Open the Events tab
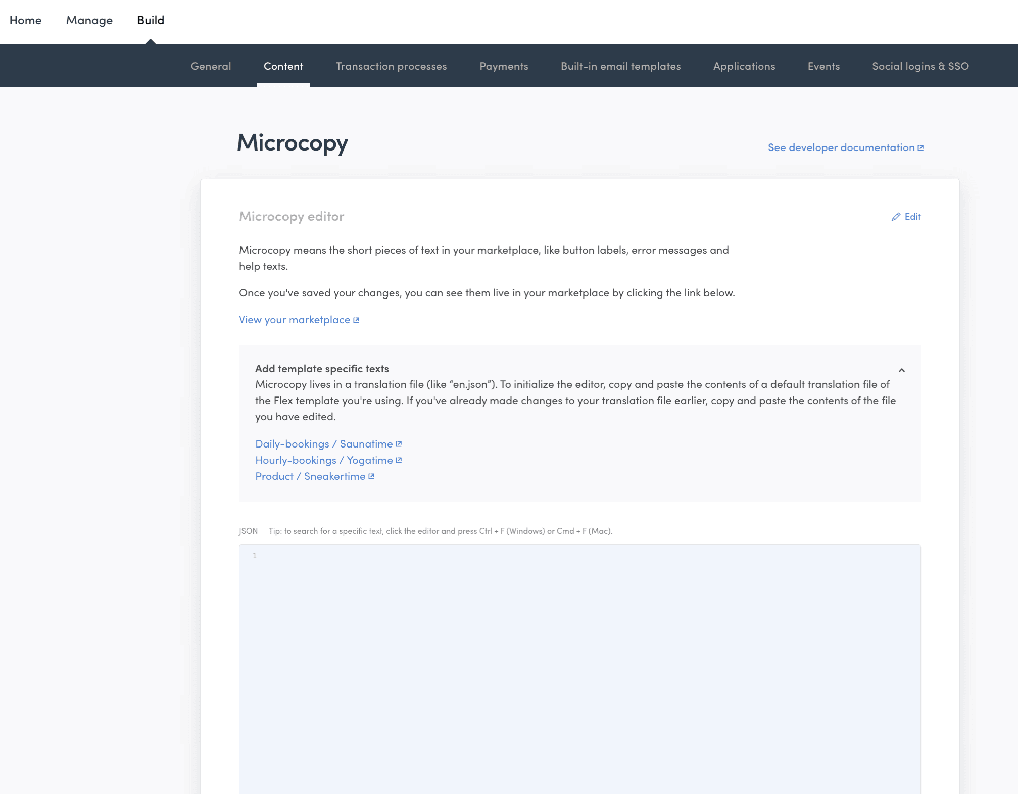This screenshot has width=1018, height=794. pos(823,66)
